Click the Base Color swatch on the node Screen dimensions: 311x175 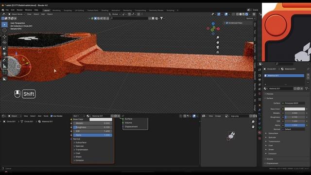click(101, 120)
